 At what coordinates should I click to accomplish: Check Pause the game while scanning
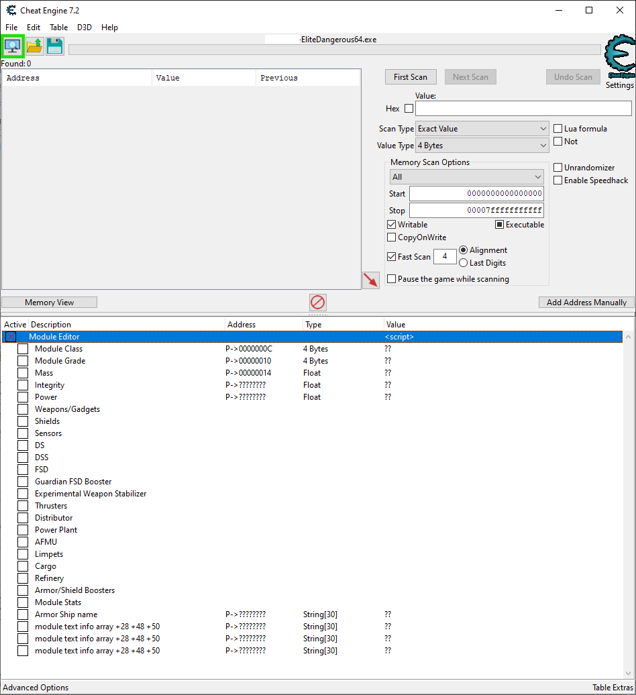392,279
